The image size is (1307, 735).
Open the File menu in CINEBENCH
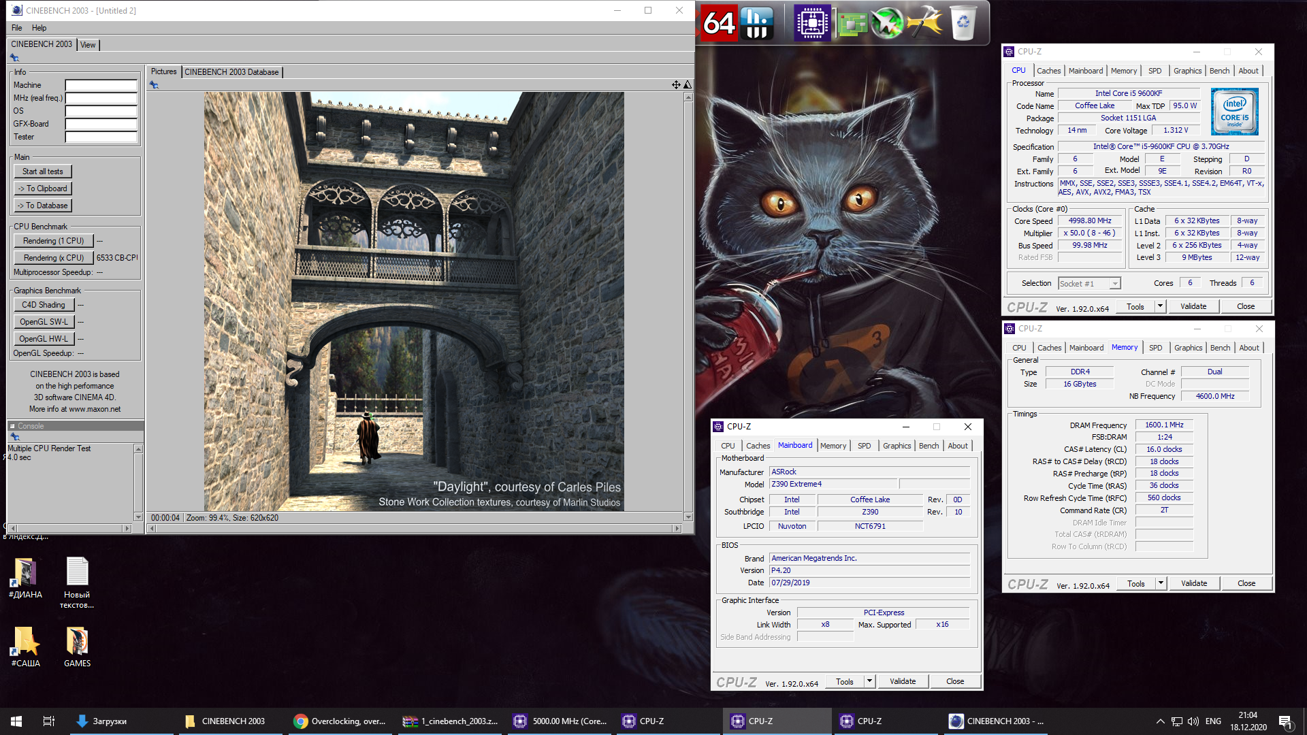tap(17, 28)
